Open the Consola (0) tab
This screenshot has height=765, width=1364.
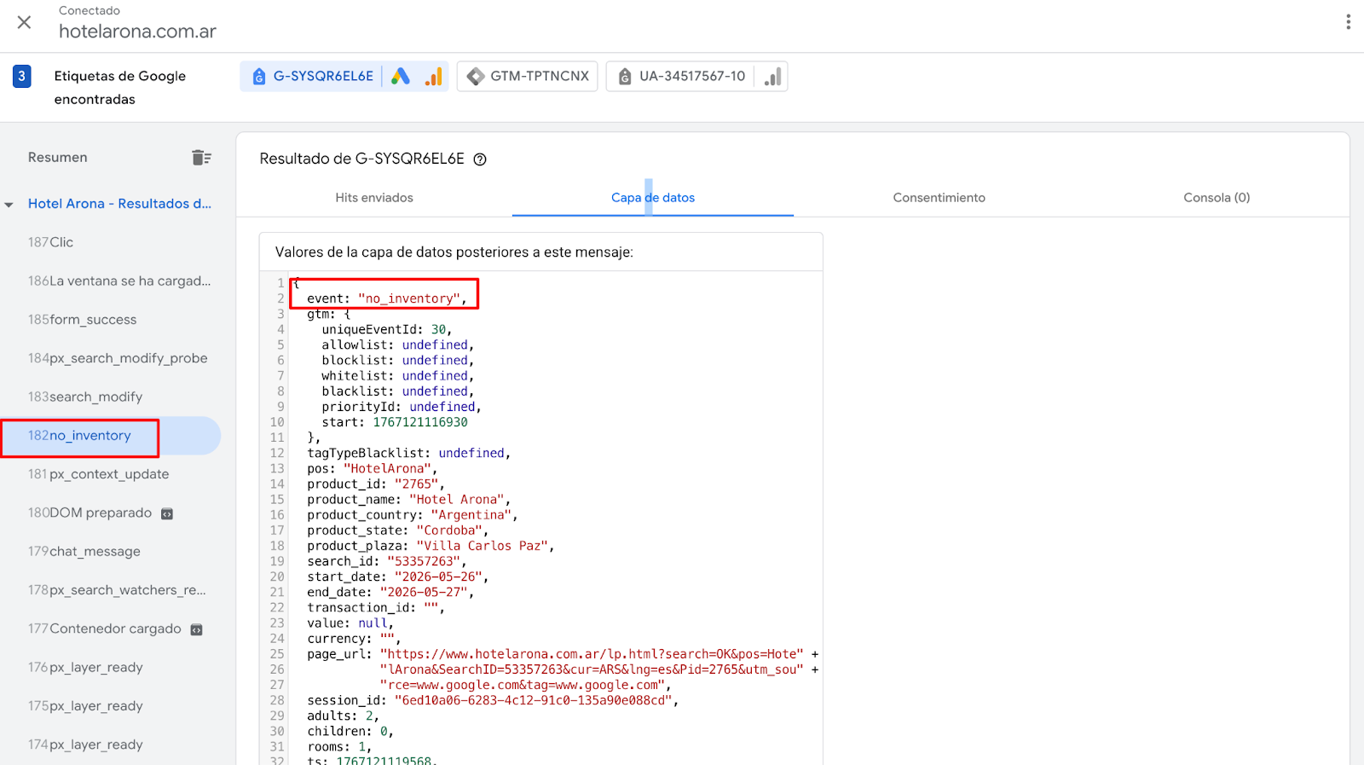1216,198
